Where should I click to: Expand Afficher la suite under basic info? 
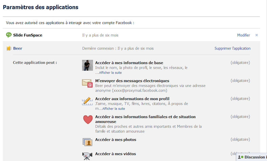tap(110, 73)
